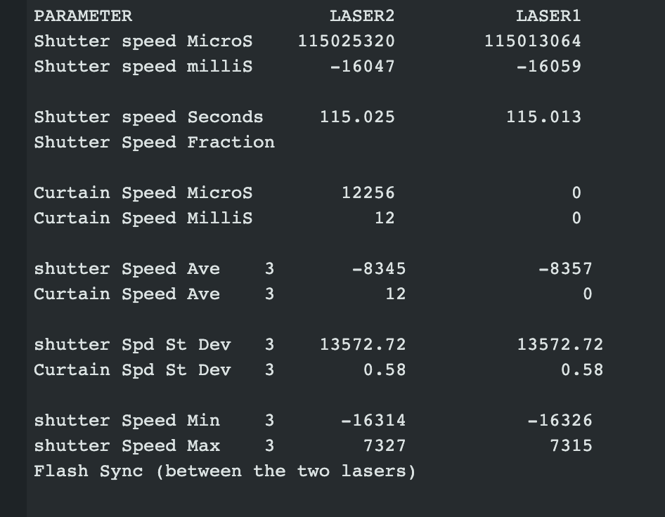Click the shutter Spd St Dev label
Image resolution: width=665 pixels, height=517 pixels.
[x=132, y=344]
